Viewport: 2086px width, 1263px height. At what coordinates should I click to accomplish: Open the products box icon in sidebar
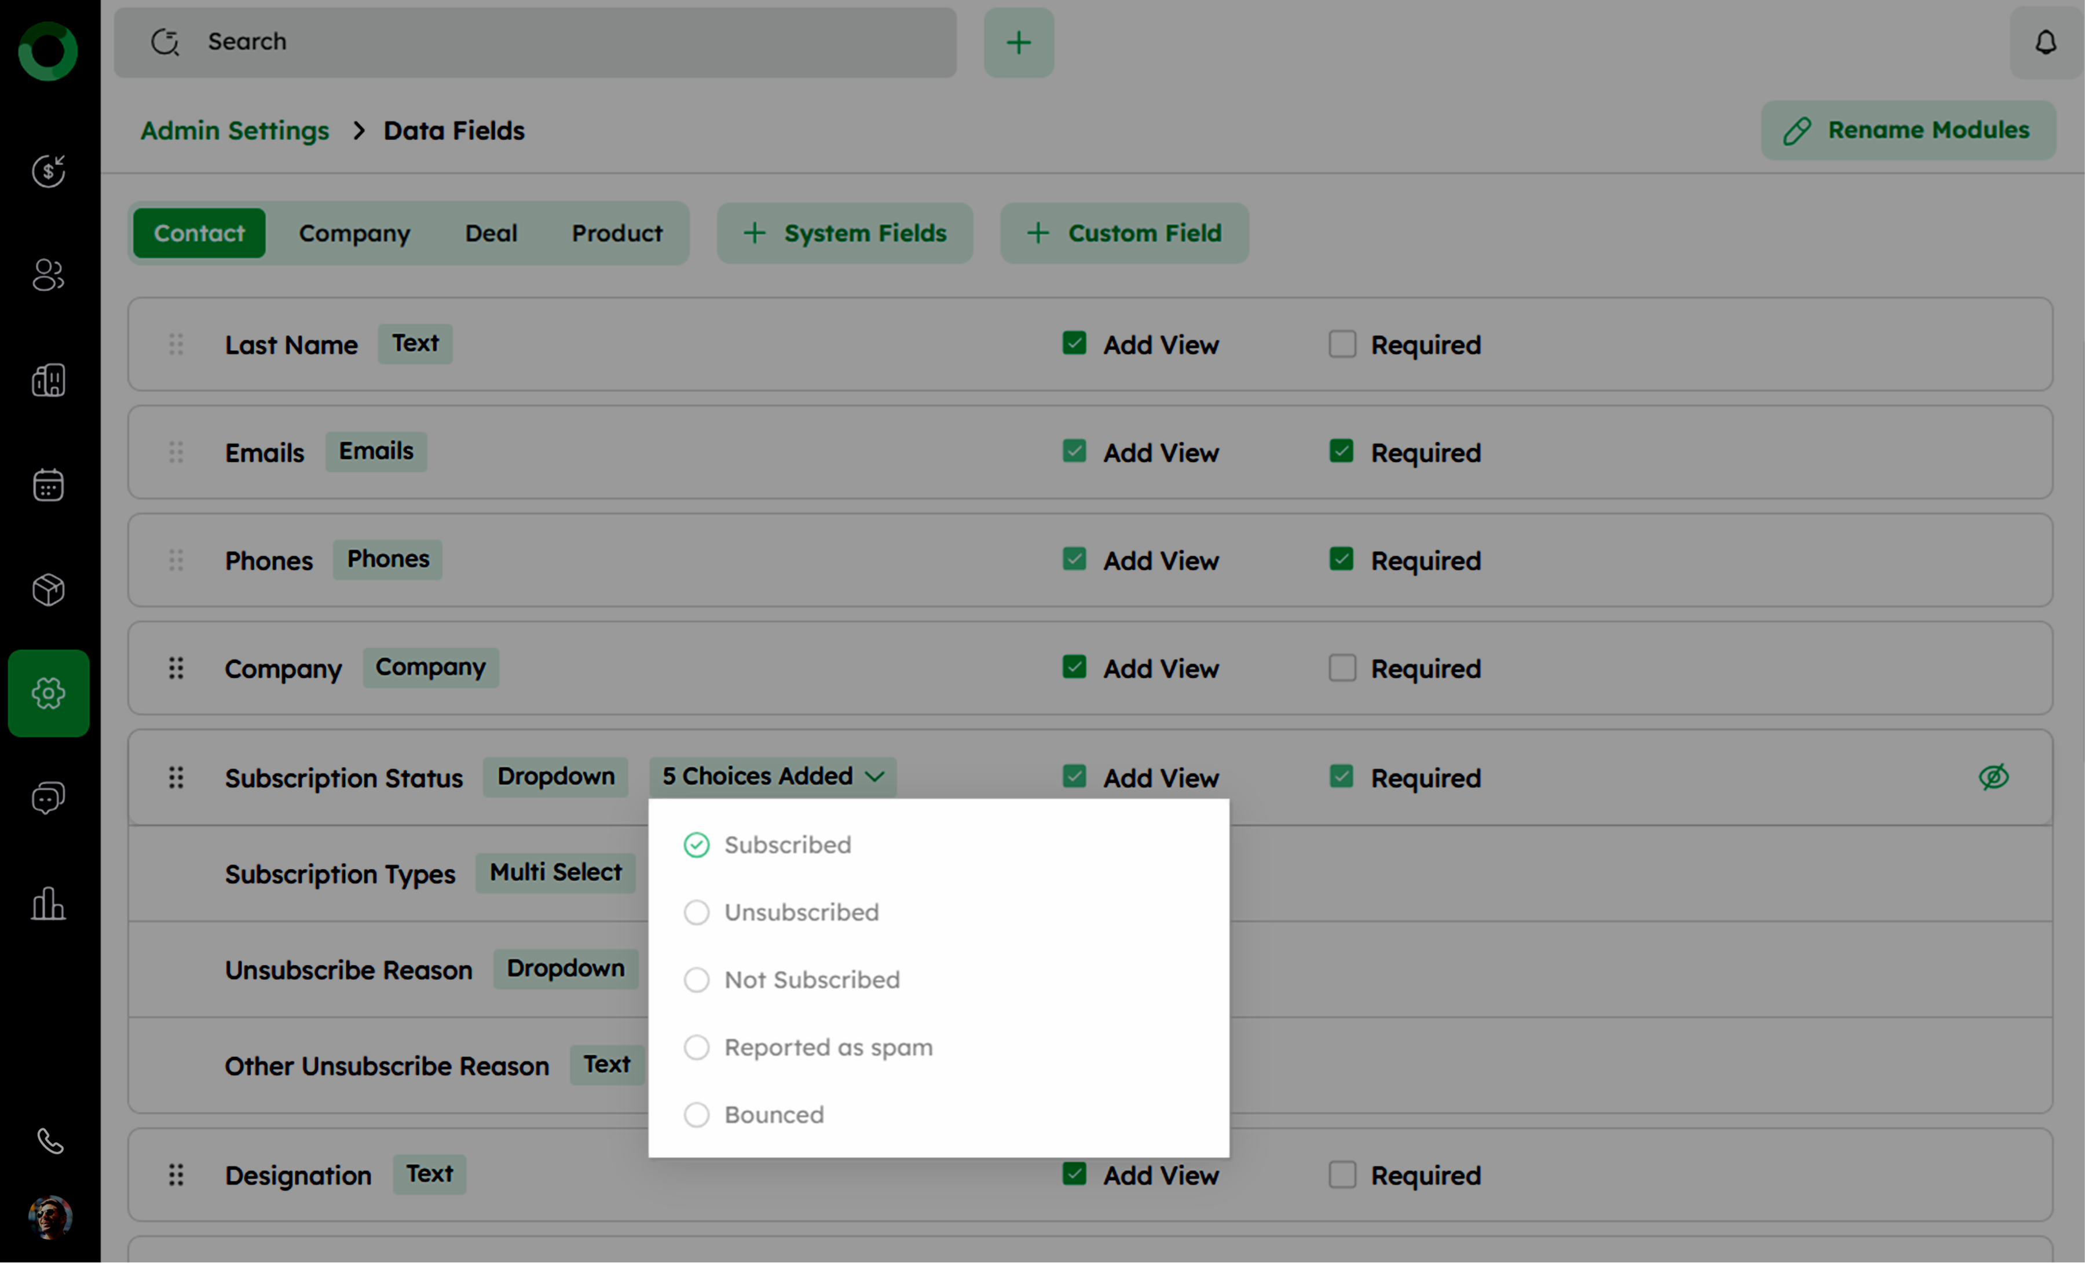click(x=48, y=590)
